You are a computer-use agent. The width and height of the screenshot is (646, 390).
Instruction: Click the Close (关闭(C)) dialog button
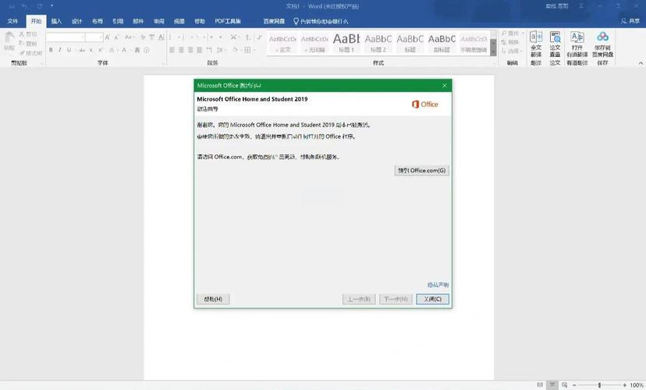[x=432, y=299]
